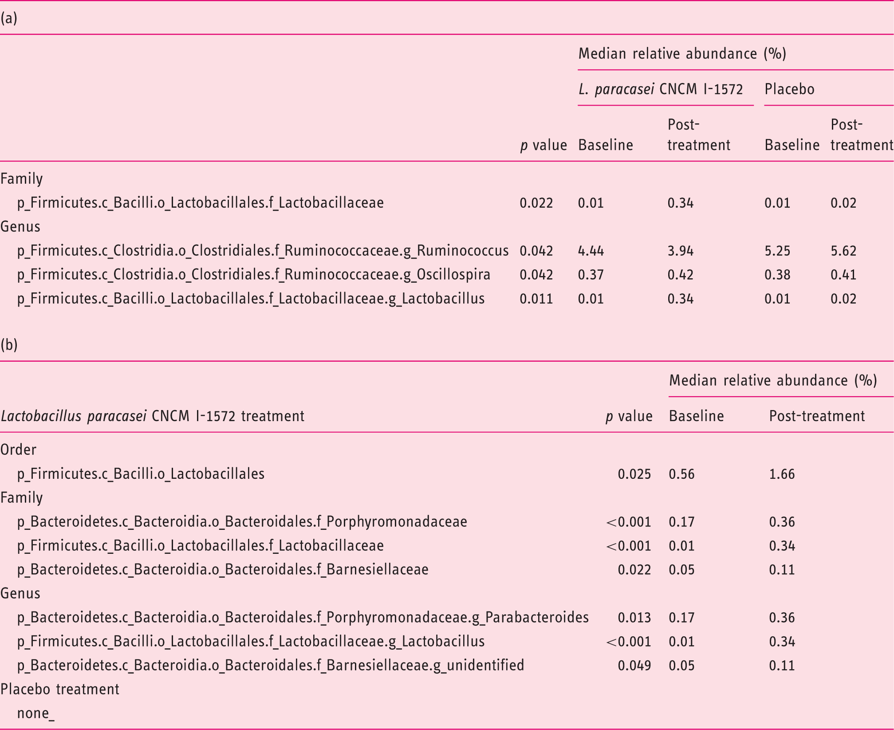Click the Parabacteroides genus row label

303,617
